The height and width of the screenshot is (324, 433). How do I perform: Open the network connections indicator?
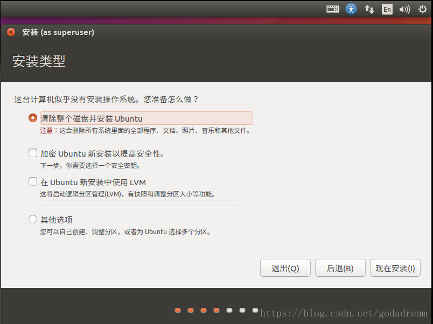369,9
